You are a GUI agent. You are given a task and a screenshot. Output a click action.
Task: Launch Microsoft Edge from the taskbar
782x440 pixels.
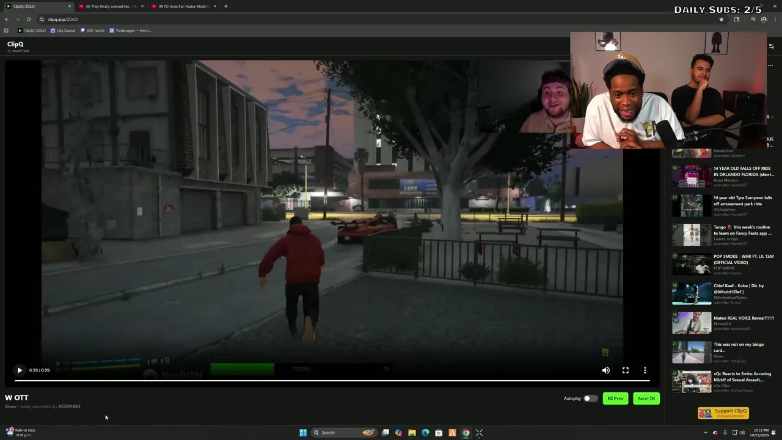point(425,433)
